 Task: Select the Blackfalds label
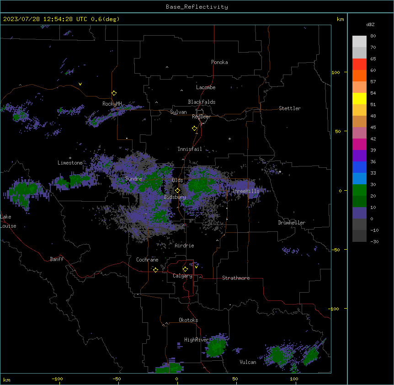(202, 102)
